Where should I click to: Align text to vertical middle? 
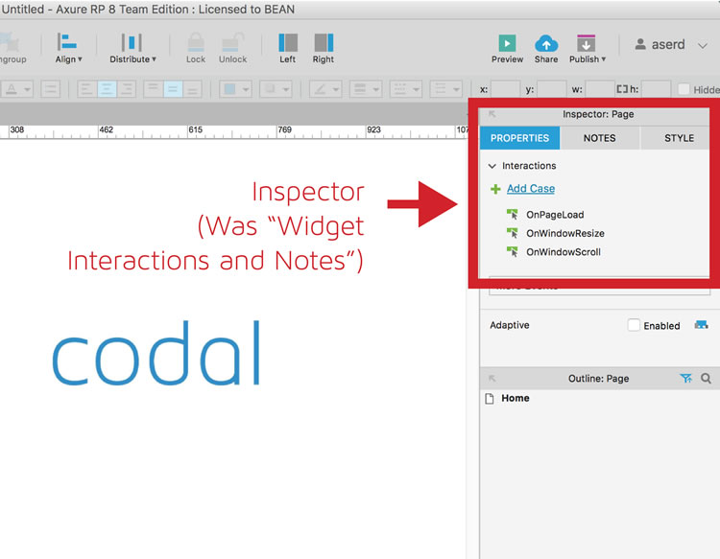173,89
